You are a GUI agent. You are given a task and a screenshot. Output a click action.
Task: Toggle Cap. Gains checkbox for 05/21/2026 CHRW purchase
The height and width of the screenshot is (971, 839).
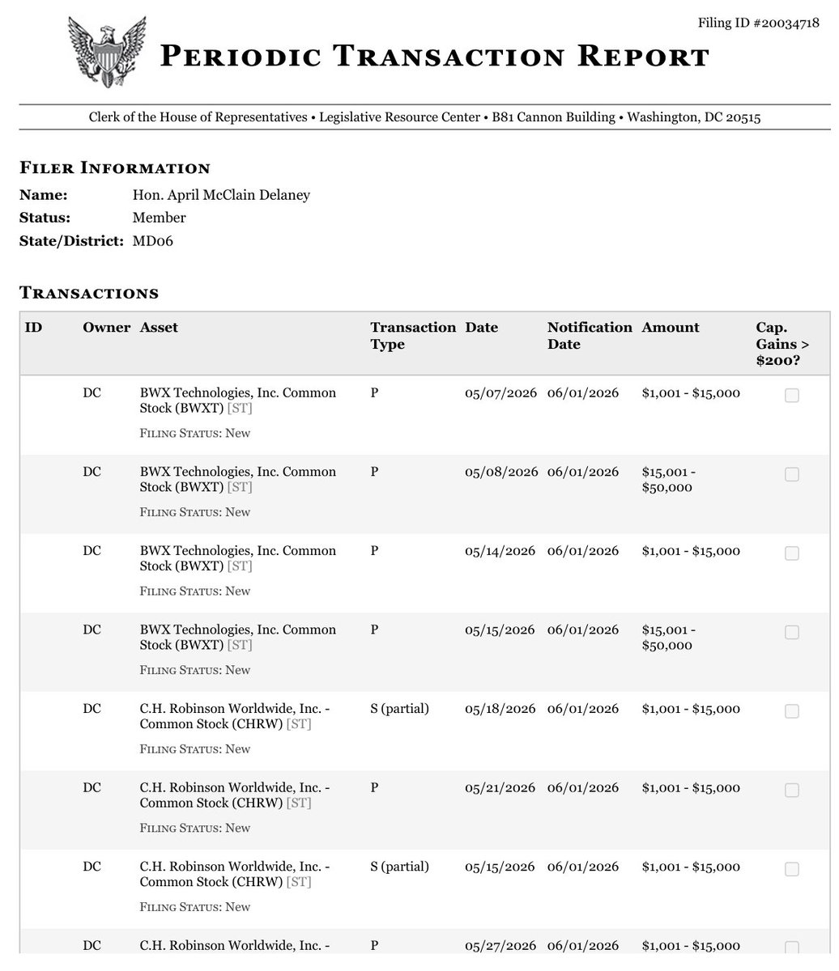[x=792, y=790]
